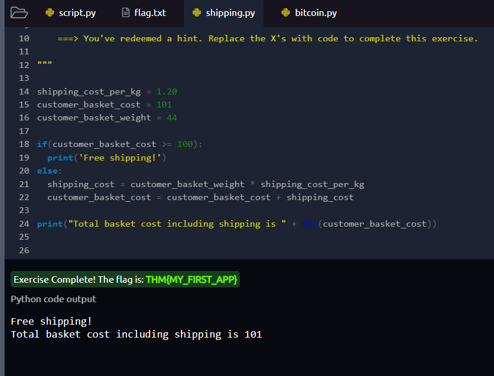Click value 44 of customer_basket_weight
This screenshot has width=494, height=376.
point(172,117)
